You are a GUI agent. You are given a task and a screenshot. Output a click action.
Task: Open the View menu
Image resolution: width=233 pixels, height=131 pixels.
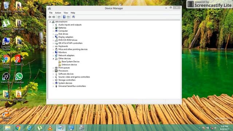(66, 13)
